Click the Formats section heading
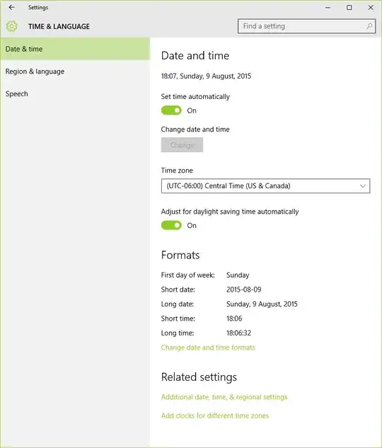This screenshot has width=382, height=448. (x=180, y=255)
